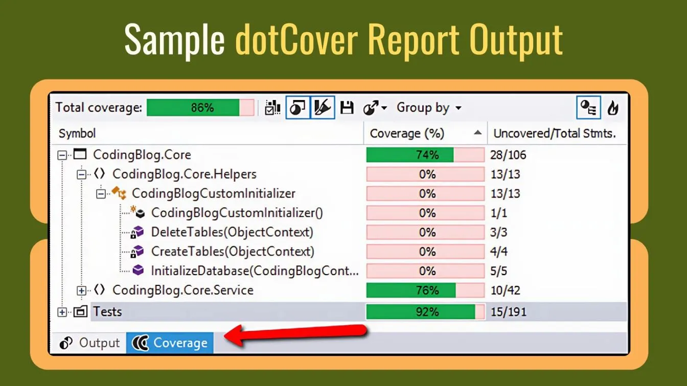Click the sort arrow in Coverage (%) header
This screenshot has height=386, width=687.
pos(477,133)
